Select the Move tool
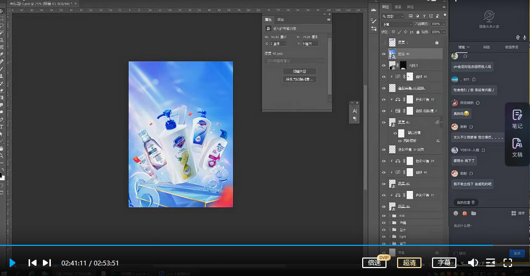 (2, 11)
